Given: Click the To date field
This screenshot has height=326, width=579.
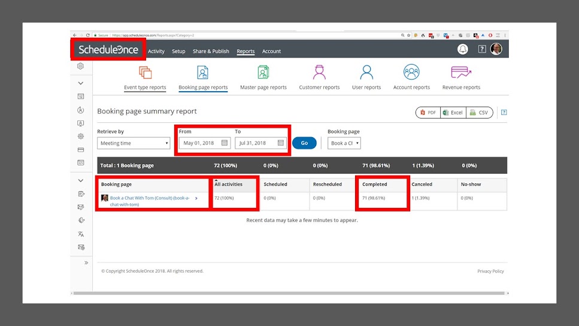Looking at the screenshot, I should point(260,143).
